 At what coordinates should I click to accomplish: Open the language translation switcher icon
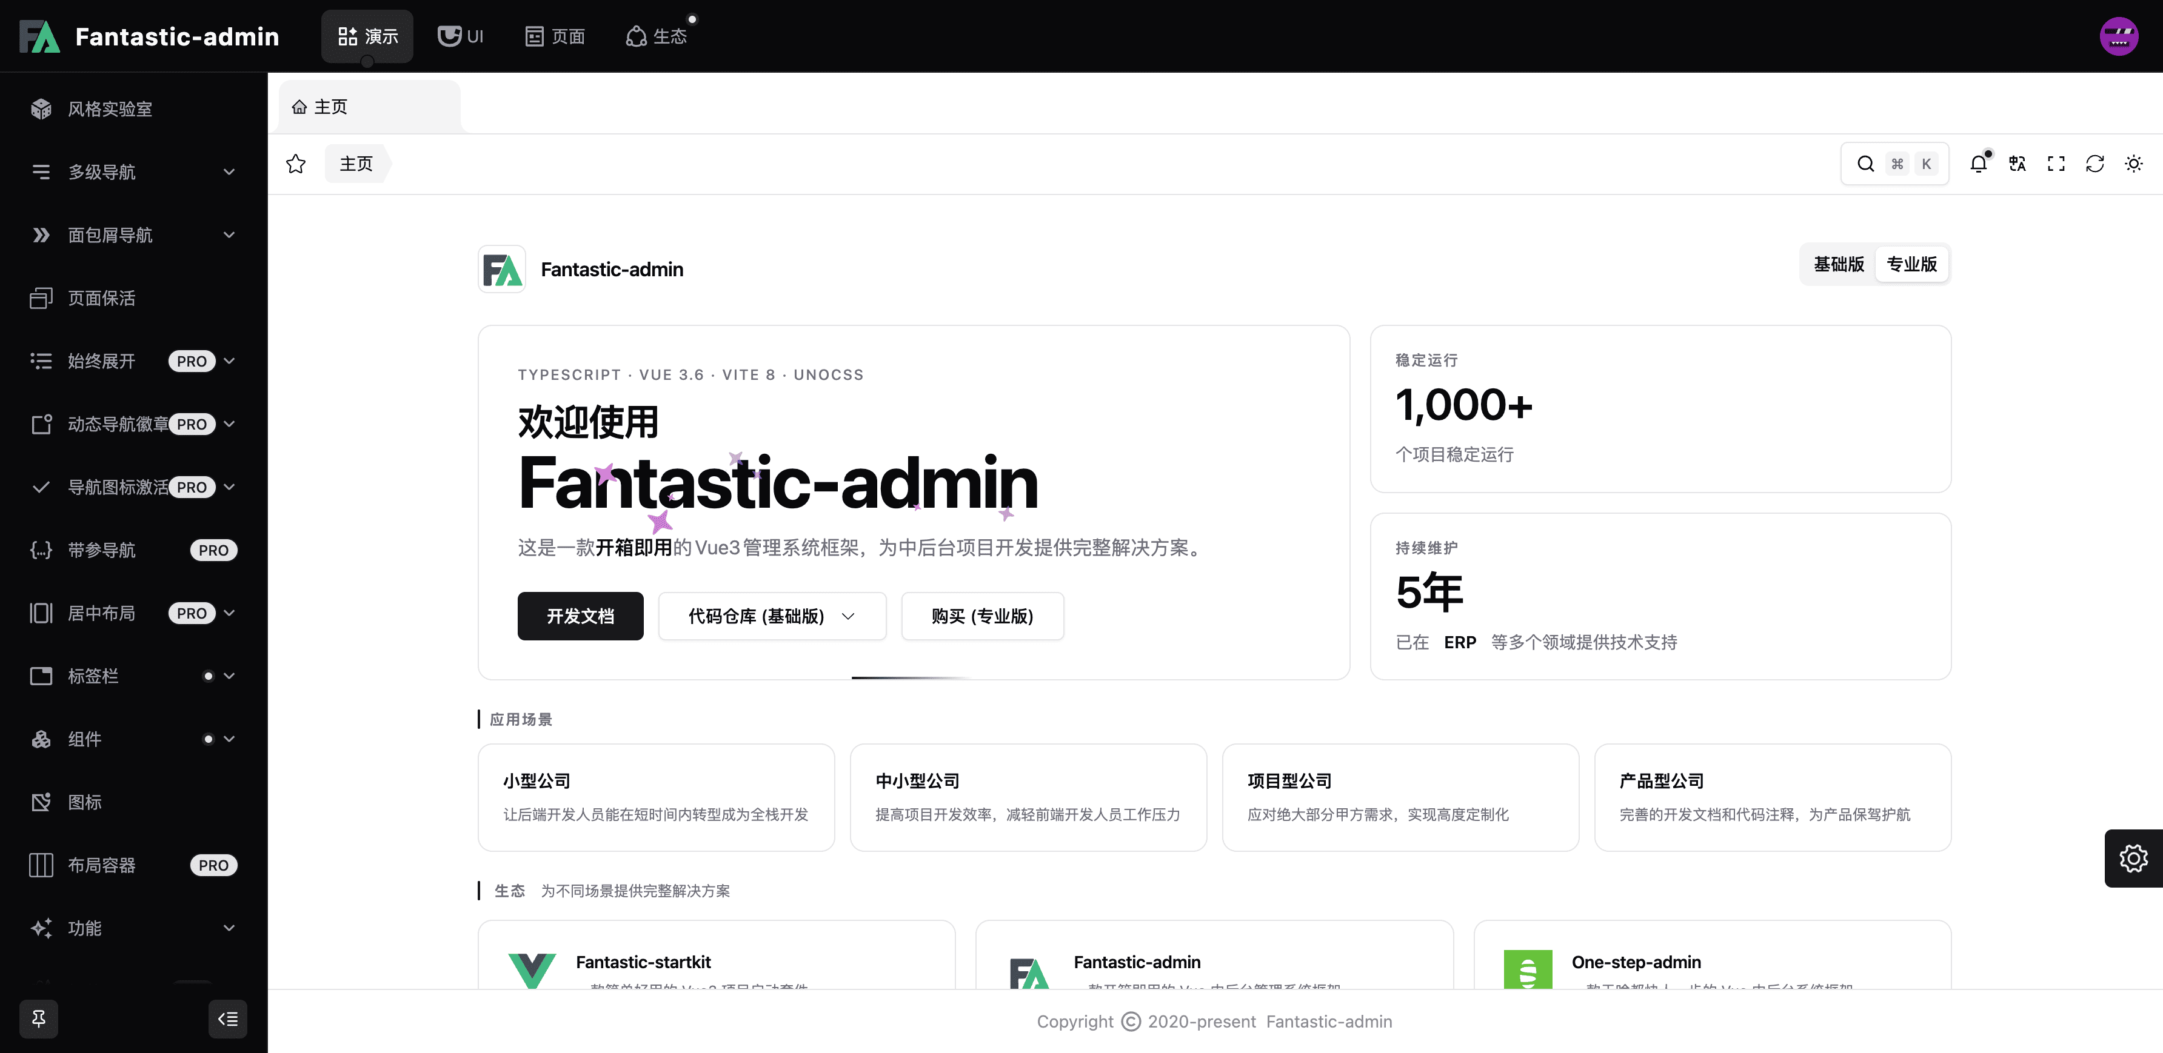pos(2017,164)
